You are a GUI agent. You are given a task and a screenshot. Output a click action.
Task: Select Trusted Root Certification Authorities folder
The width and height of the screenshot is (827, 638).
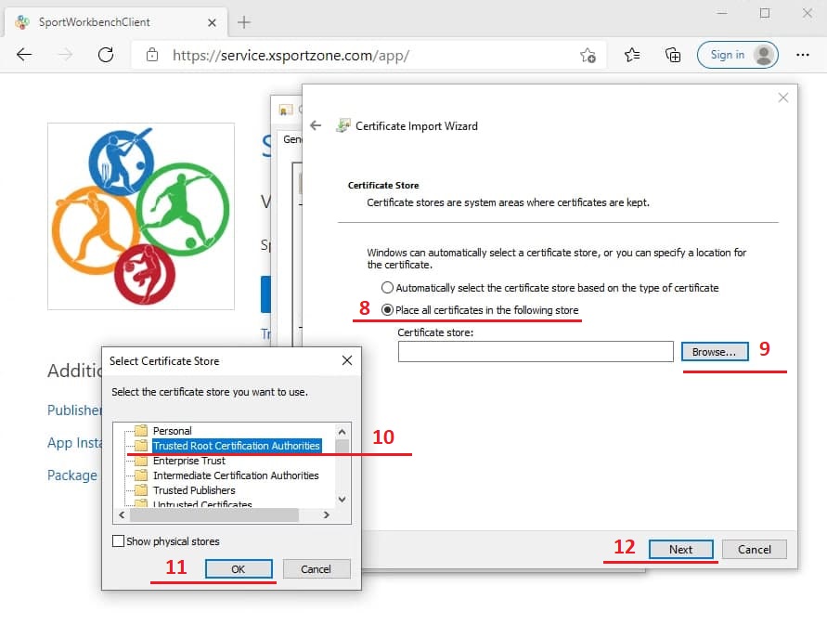(236, 446)
